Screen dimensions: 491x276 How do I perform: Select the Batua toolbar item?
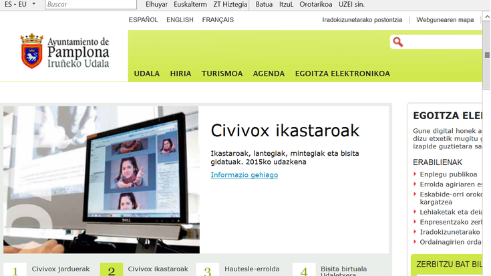click(264, 5)
